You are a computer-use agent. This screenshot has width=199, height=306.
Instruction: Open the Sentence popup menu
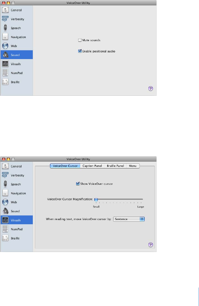(129, 219)
